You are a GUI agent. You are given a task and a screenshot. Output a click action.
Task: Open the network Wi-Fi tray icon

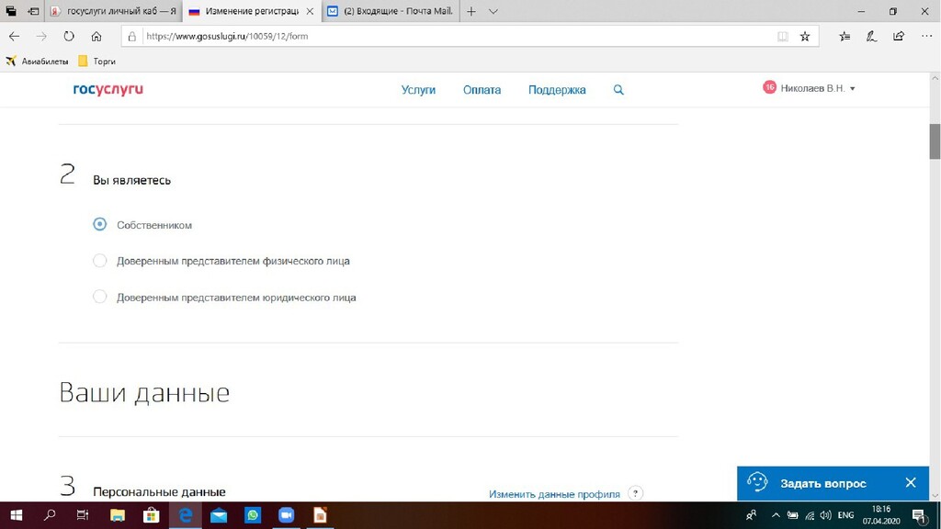(x=810, y=515)
